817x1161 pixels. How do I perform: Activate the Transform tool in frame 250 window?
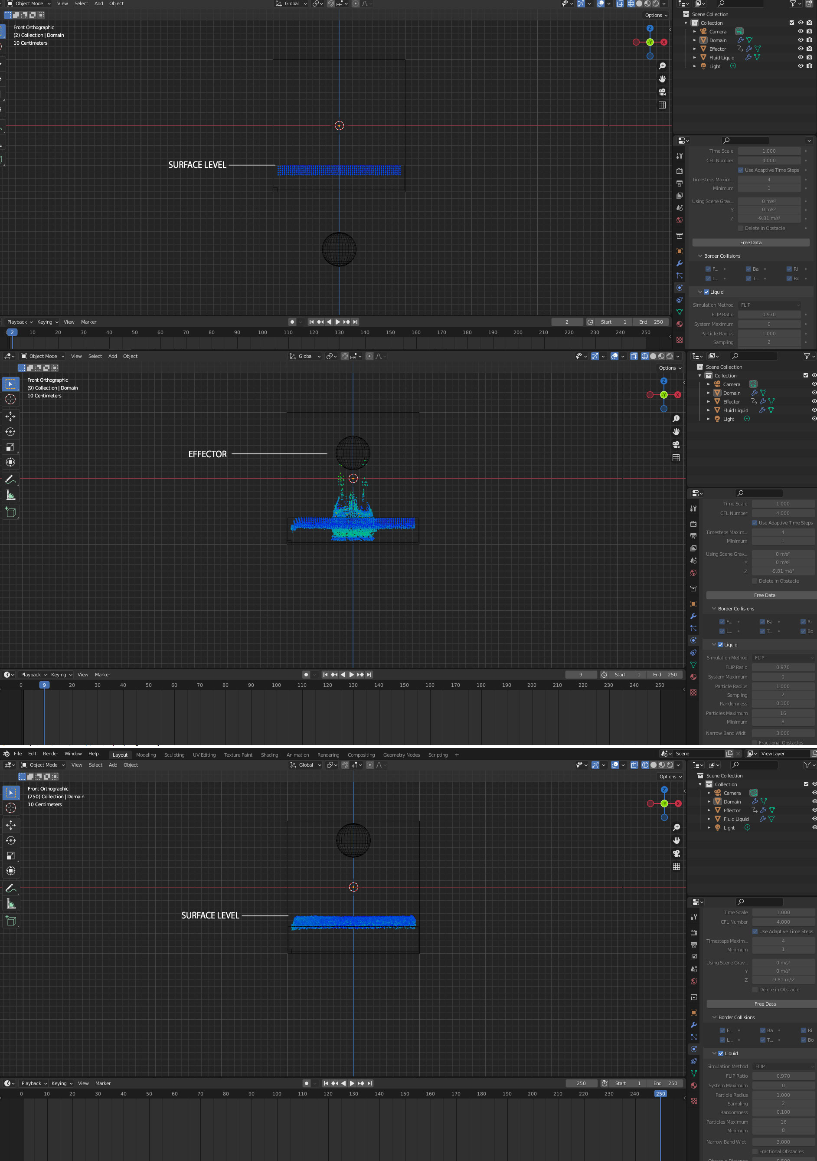coord(10,871)
